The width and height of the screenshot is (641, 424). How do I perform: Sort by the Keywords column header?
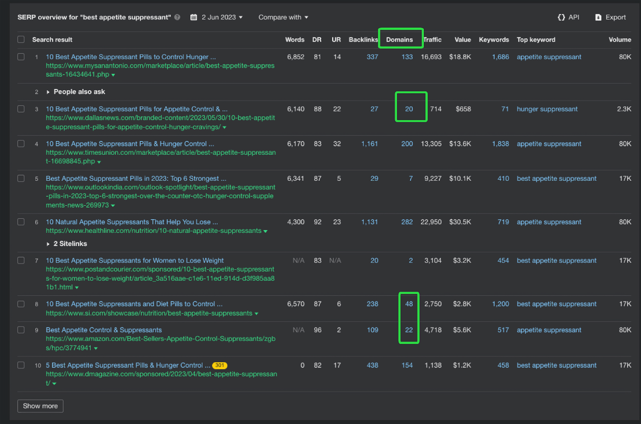click(494, 40)
